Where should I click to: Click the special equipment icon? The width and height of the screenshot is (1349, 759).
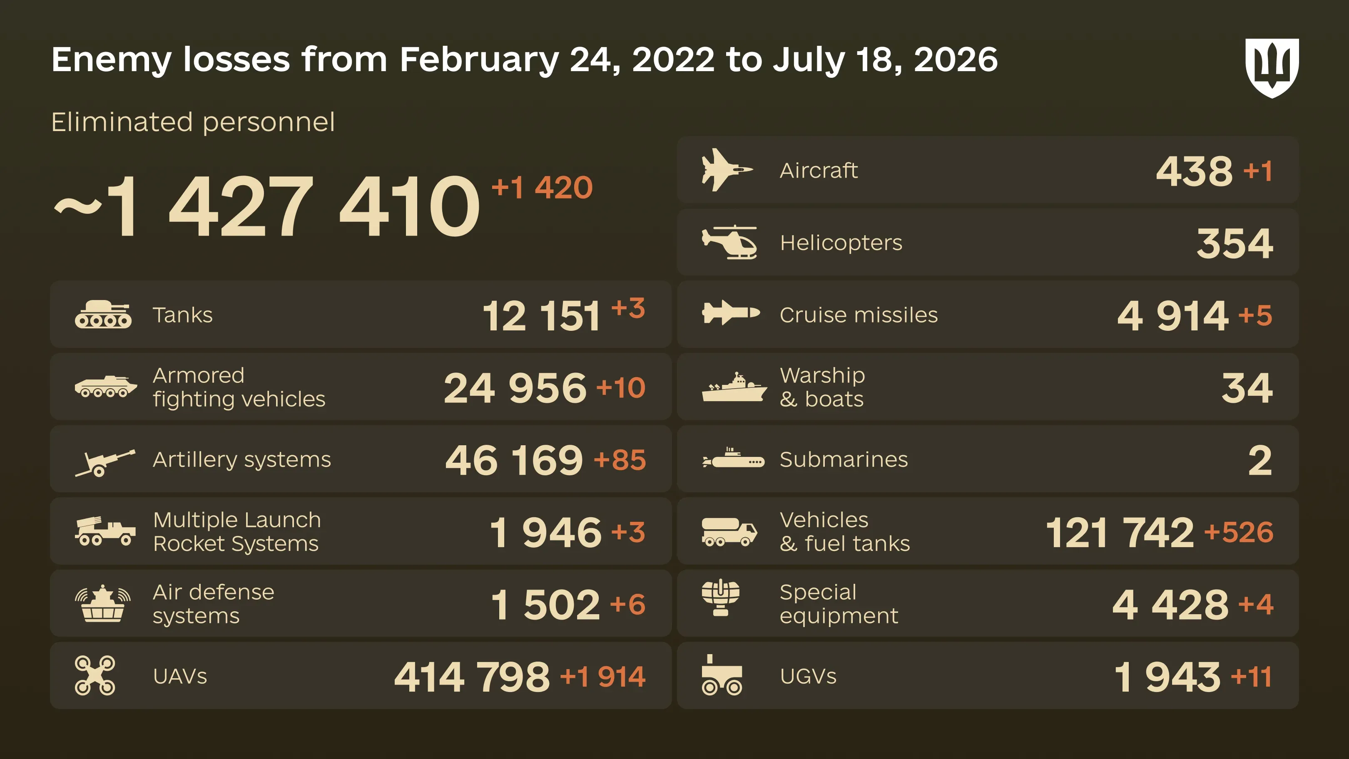pos(721,597)
